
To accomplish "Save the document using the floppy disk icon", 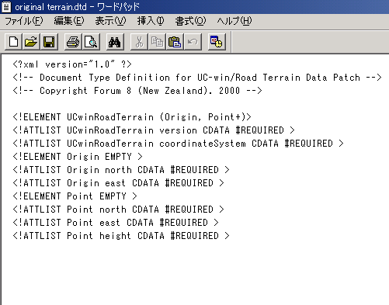I will coord(49,42).
